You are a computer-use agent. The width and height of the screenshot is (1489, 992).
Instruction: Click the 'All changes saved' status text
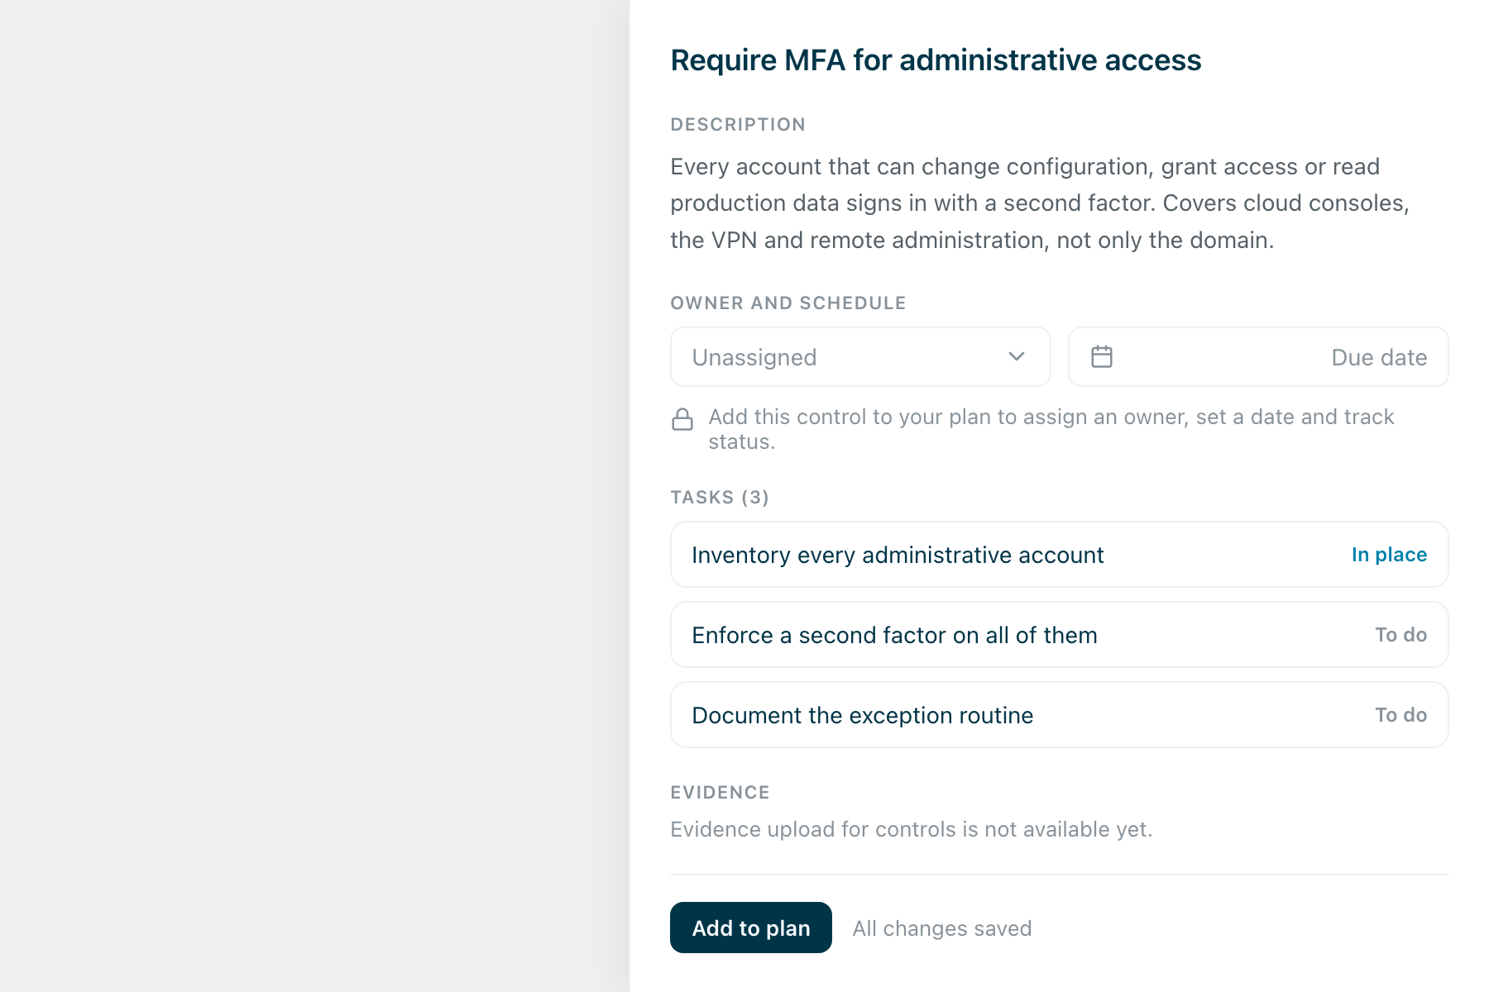point(942,928)
